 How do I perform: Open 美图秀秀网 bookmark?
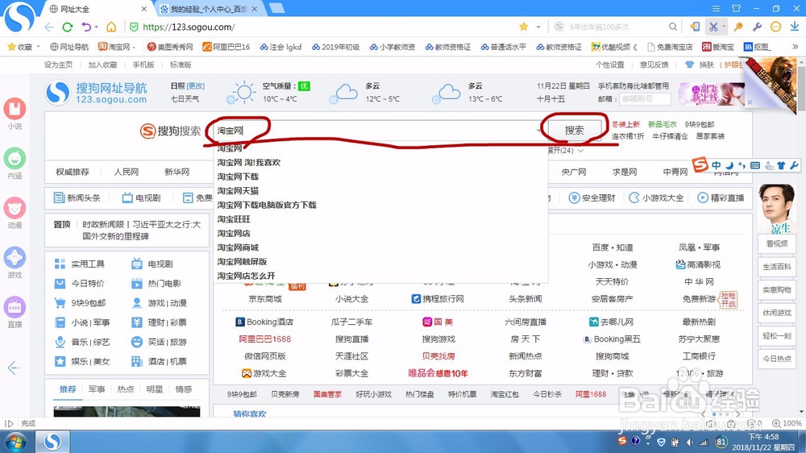170,47
